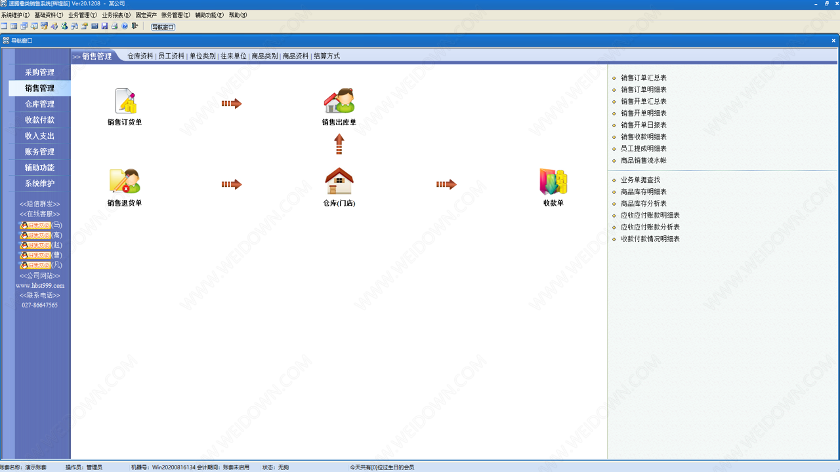Open the 销售订单明细表 report
Image resolution: width=840 pixels, height=472 pixels.
[644, 90]
